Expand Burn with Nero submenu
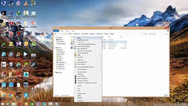Image resolution: width=188 pixels, height=106 pixels. [x=88, y=64]
